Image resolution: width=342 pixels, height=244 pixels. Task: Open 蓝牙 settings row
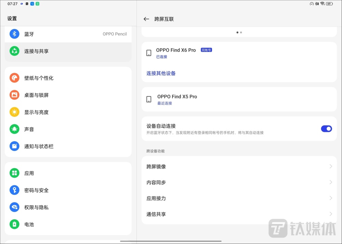tap(68, 34)
